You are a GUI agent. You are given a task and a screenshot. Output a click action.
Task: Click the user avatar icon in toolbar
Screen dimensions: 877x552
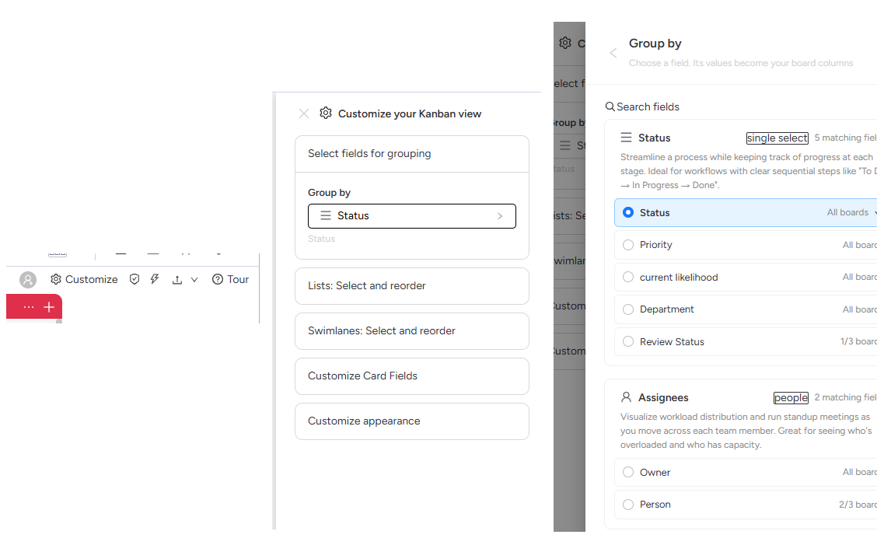pos(28,280)
